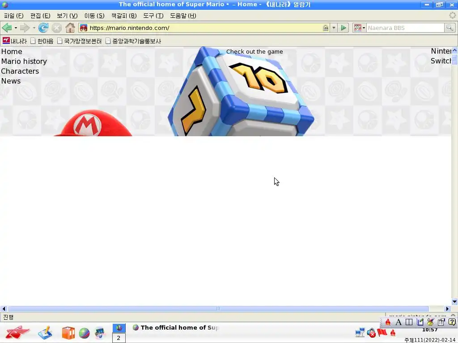This screenshot has width=458, height=343.
Task: Click the red flag tray icon
Action: tap(382, 332)
